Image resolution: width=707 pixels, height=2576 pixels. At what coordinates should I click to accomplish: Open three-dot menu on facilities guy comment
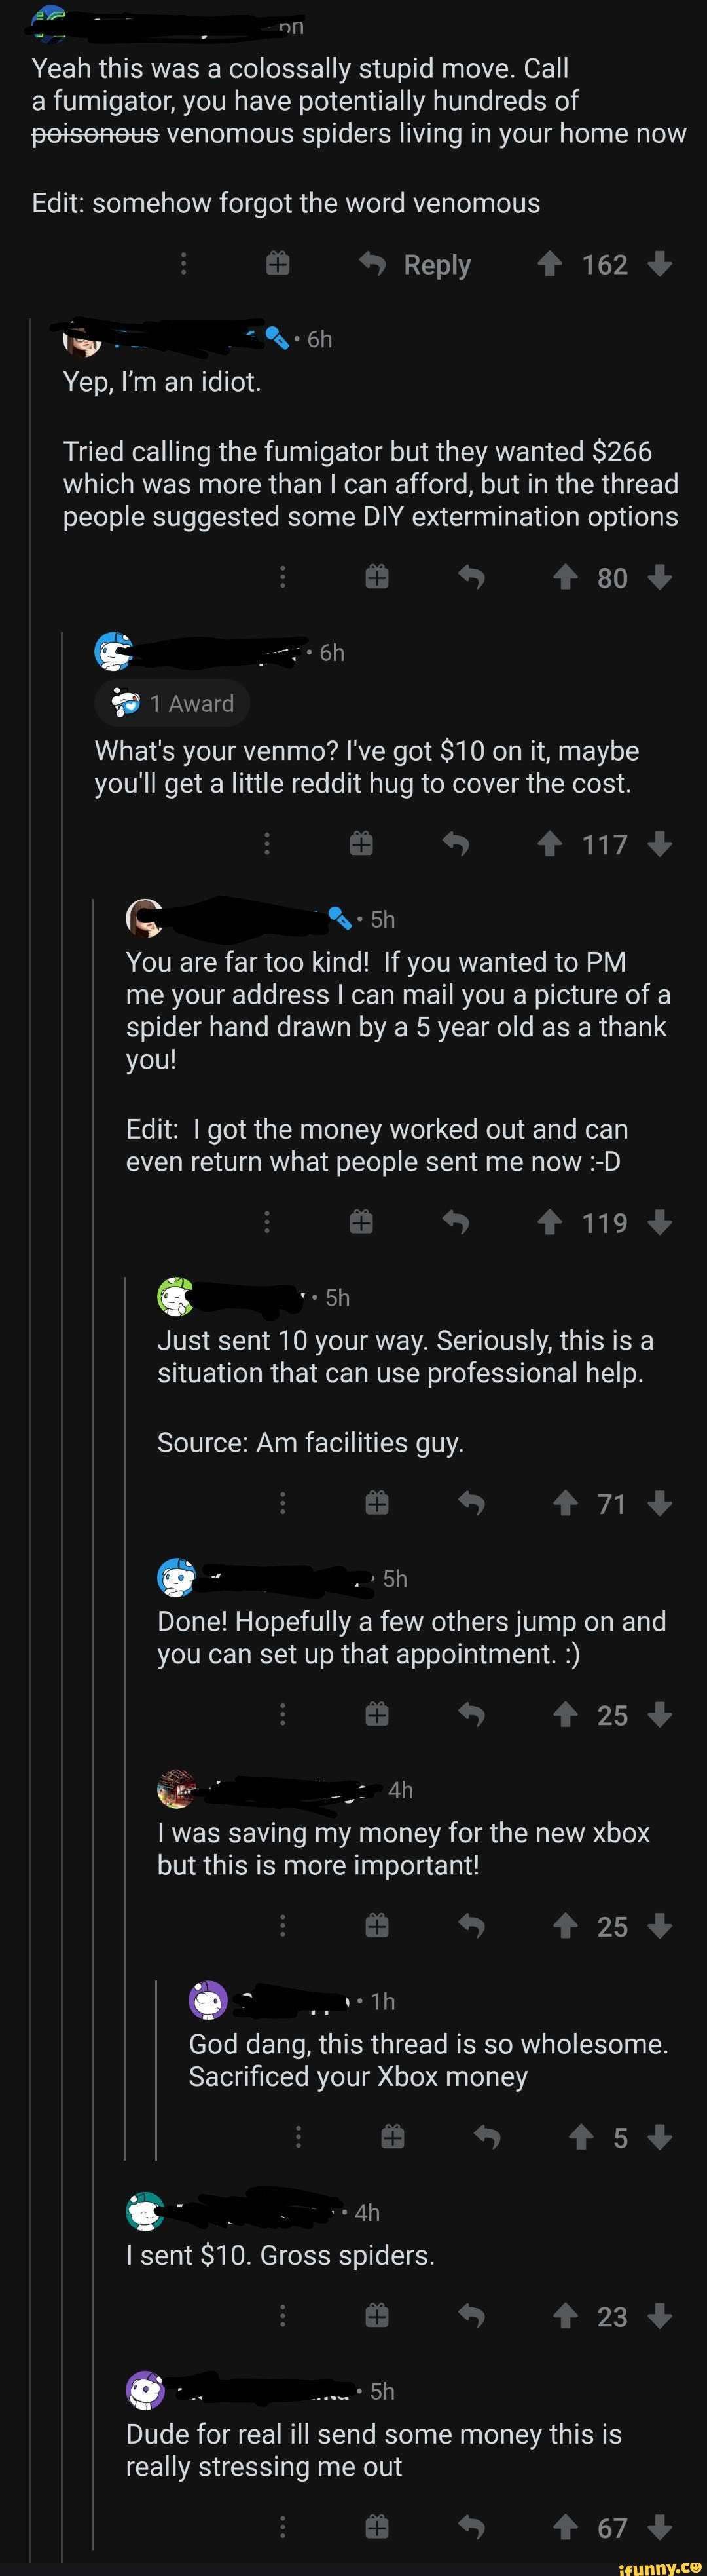(283, 1503)
